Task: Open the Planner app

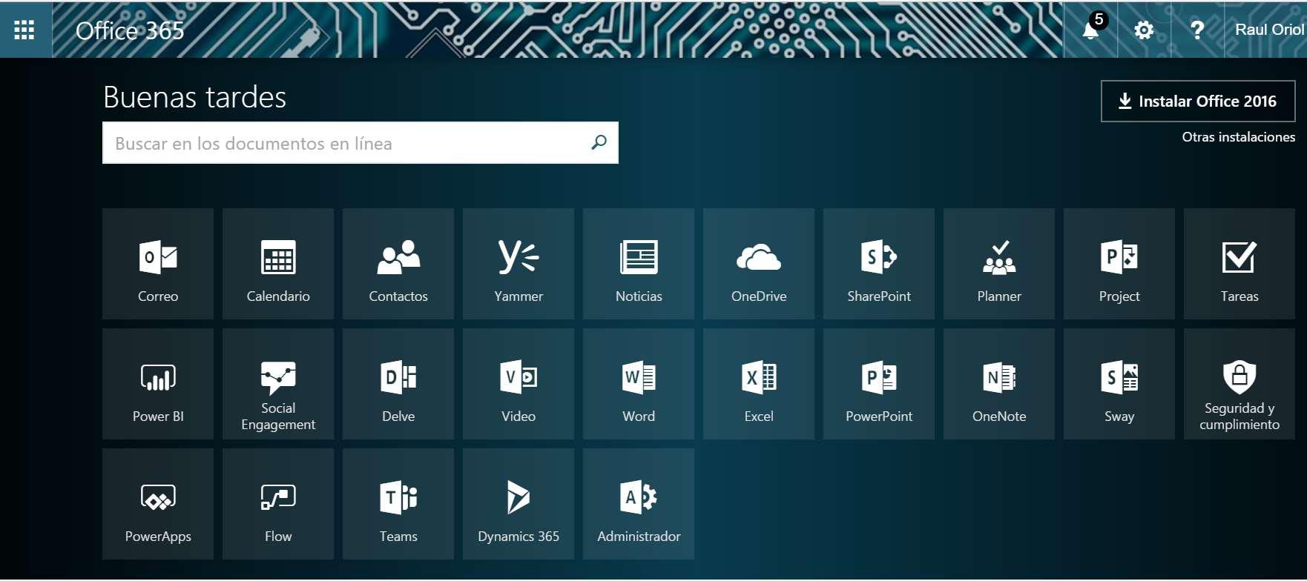Action: coord(999,264)
